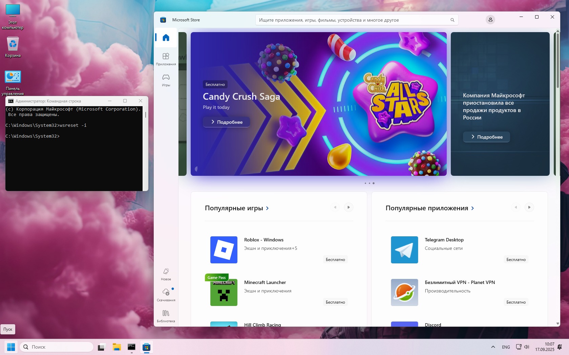Open the Игры section in sidebar
Screen dimensions: 569x355
click(166, 80)
